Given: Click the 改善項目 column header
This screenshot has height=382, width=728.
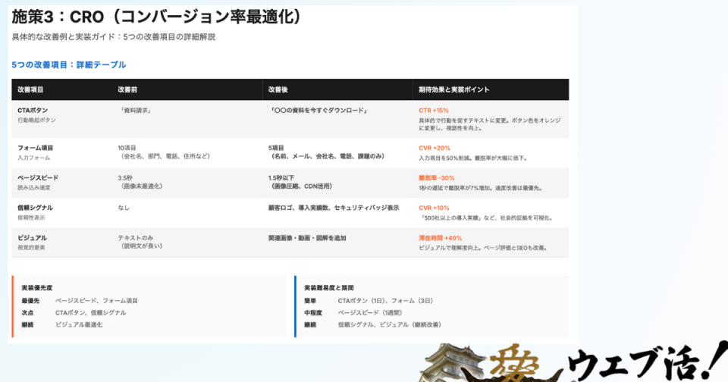Looking at the screenshot, I should [32, 89].
